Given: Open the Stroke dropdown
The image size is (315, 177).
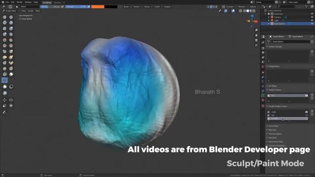Looking at the screenshot, I should tap(148, 6).
